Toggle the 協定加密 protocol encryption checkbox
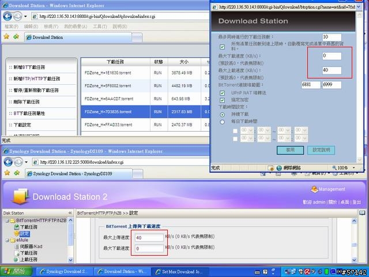Image resolution: width=369 pixels, height=277 pixels. click(x=222, y=100)
